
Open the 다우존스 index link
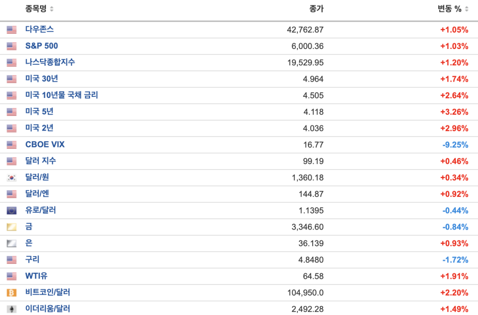(x=39, y=29)
